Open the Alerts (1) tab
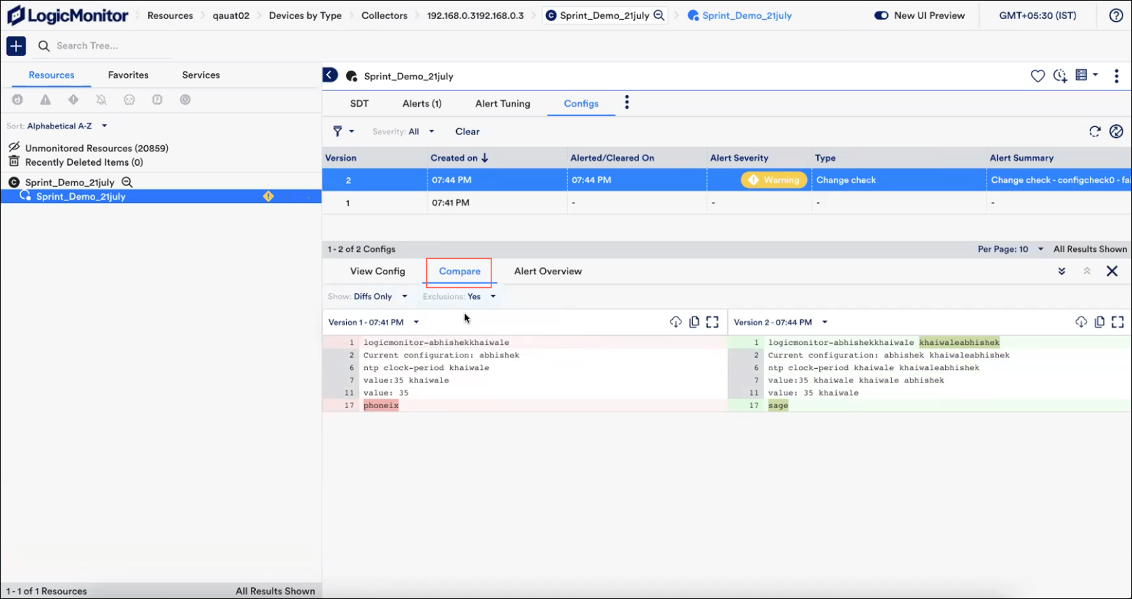The width and height of the screenshot is (1132, 599). pos(422,103)
